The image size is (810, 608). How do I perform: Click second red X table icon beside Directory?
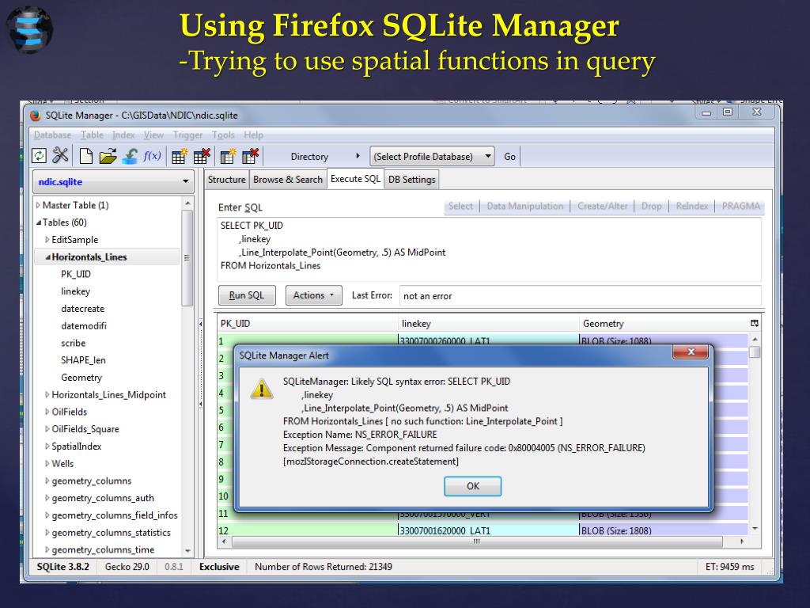click(250, 156)
